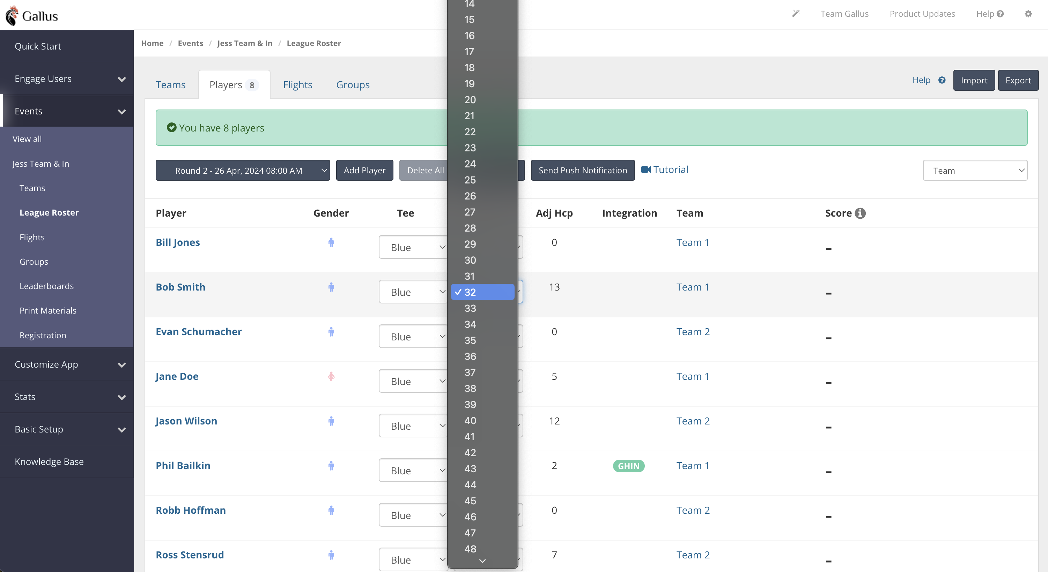Image resolution: width=1048 pixels, height=572 pixels.
Task: Click Jane Doe's female gender icon
Action: pyautogui.click(x=331, y=376)
